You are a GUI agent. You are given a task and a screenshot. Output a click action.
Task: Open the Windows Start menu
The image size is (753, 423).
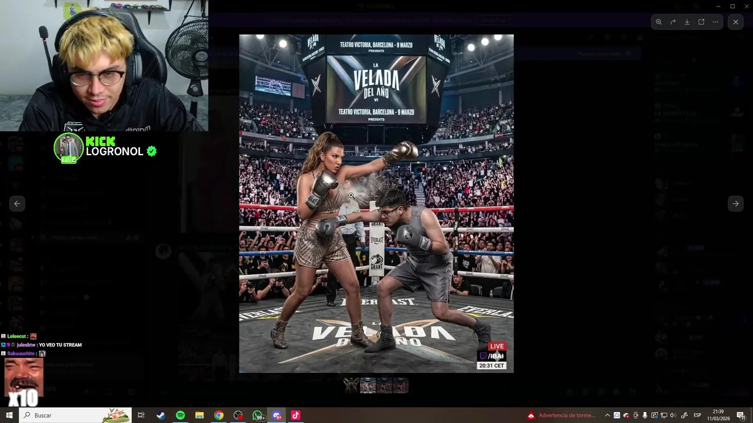click(9, 415)
